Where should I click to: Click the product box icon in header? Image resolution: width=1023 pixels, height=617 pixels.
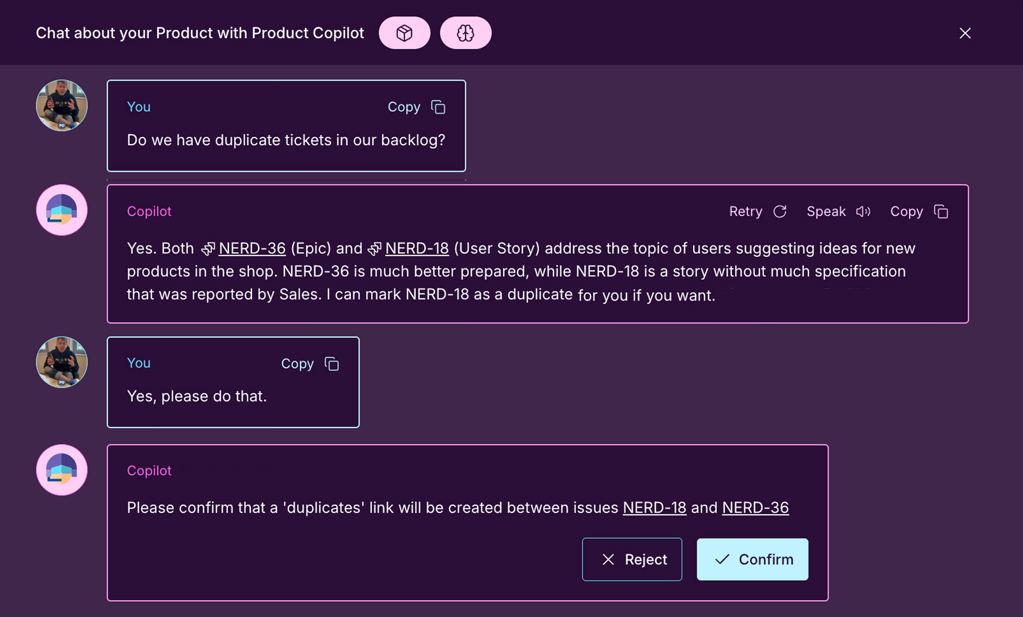point(404,33)
